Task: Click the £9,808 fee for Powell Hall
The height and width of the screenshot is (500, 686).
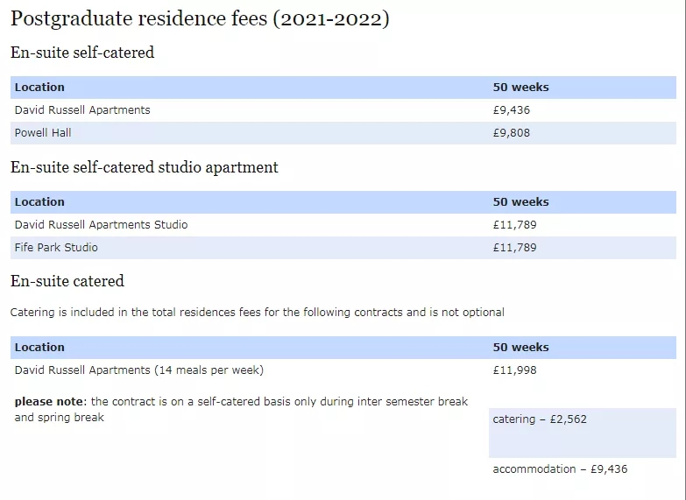Action: click(512, 133)
